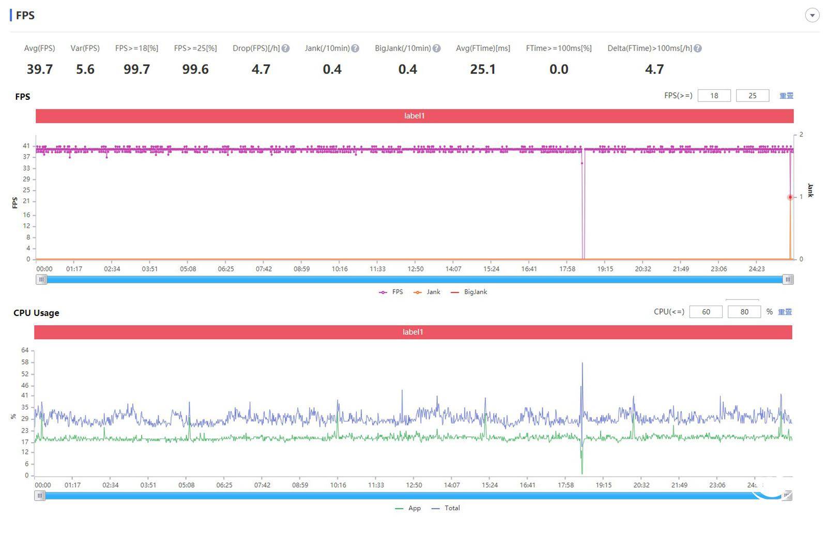Toggle the App series in CPU legend

408,508
